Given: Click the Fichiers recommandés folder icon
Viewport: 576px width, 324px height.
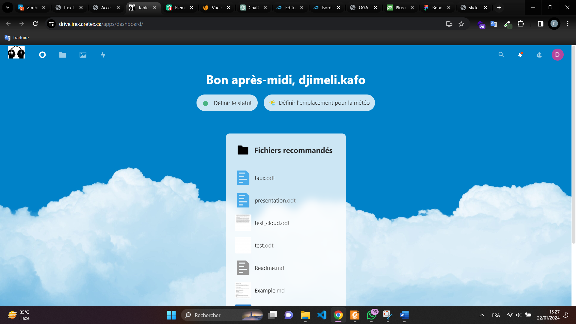Looking at the screenshot, I should point(243,150).
